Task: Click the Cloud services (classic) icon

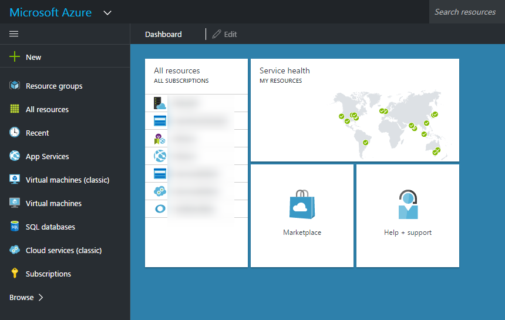Action: click(15, 250)
